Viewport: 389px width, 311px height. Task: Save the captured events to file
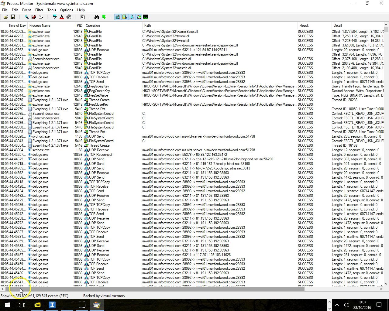(x=13, y=17)
